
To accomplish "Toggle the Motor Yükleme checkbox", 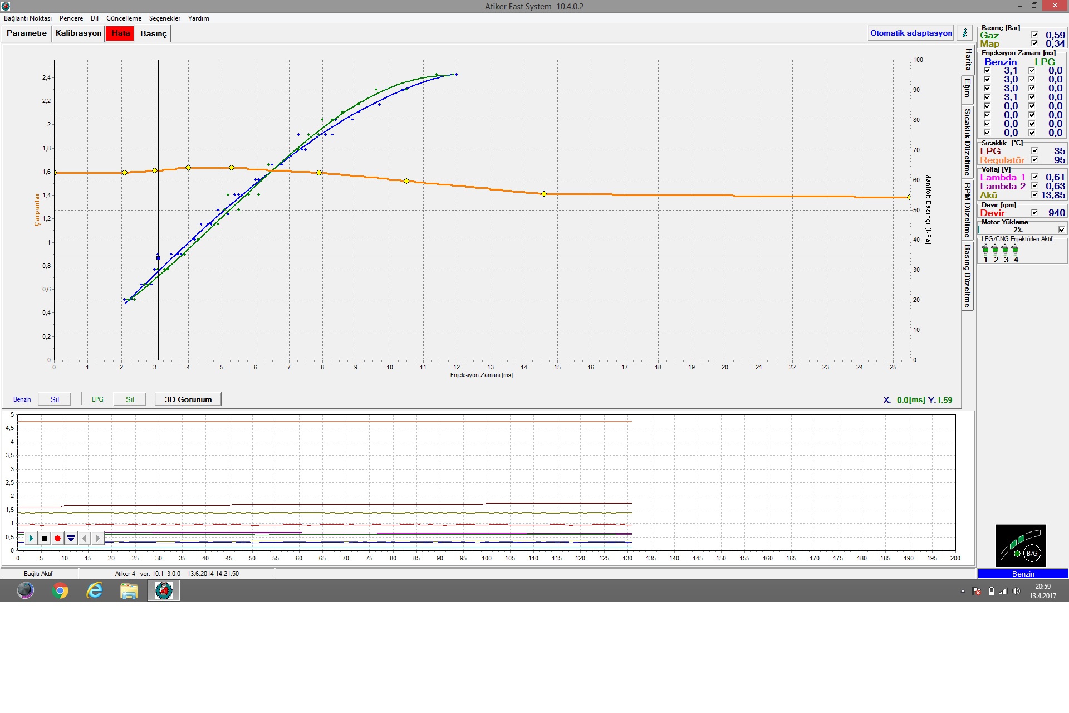I will [1062, 229].
